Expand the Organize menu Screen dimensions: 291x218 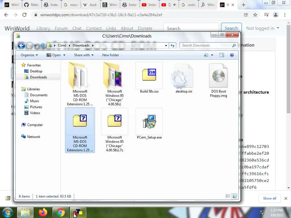(29, 55)
